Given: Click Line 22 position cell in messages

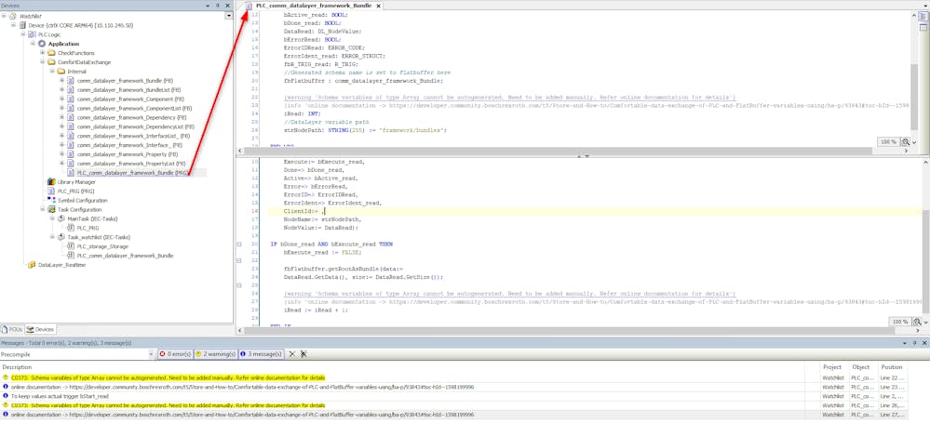Looking at the screenshot, I should click(x=892, y=377).
